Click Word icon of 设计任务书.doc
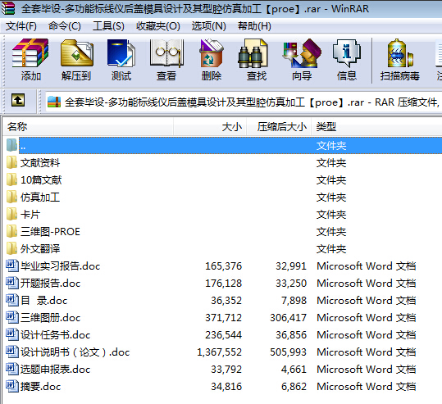The height and width of the screenshot is (404, 442). point(12,334)
